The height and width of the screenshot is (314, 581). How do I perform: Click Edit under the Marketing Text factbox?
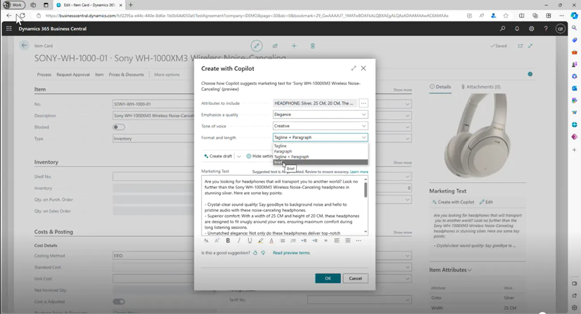486,202
